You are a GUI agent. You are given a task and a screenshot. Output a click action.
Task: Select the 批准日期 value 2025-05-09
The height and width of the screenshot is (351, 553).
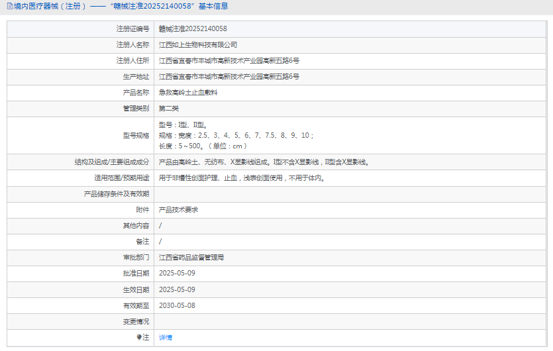177,274
